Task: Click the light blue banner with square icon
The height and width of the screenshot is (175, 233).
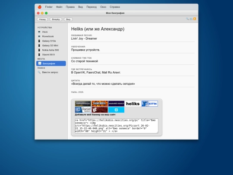Action: pos(116,110)
